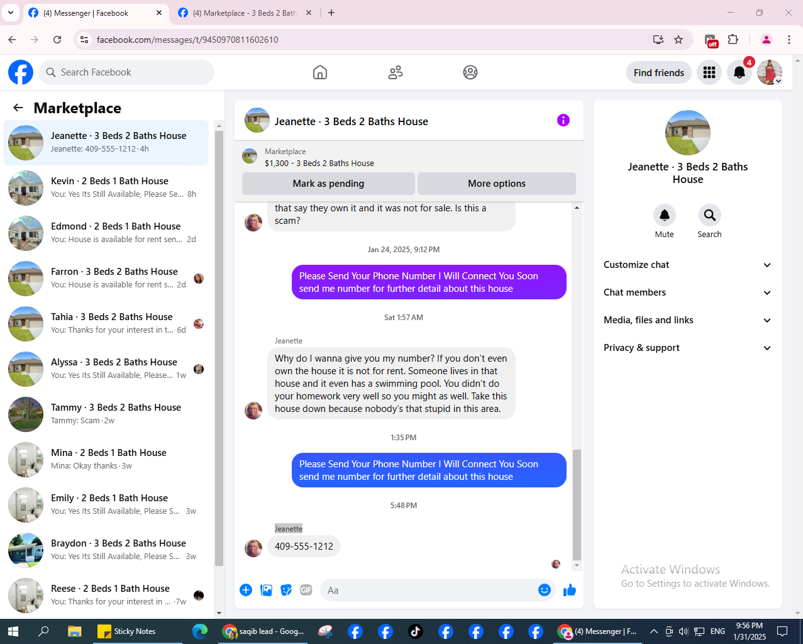Viewport: 803px width, 644px height.
Task: Open File Explorer from the taskbar
Action: [75, 631]
